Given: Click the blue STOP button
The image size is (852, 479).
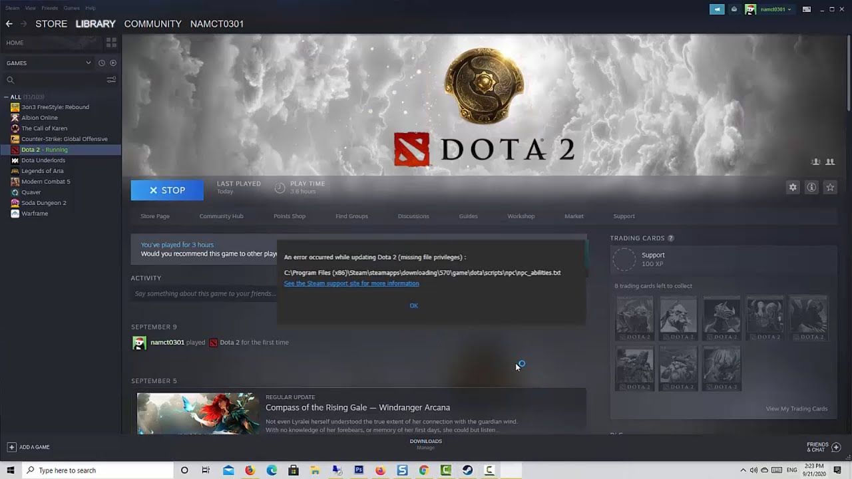Looking at the screenshot, I should (x=167, y=190).
